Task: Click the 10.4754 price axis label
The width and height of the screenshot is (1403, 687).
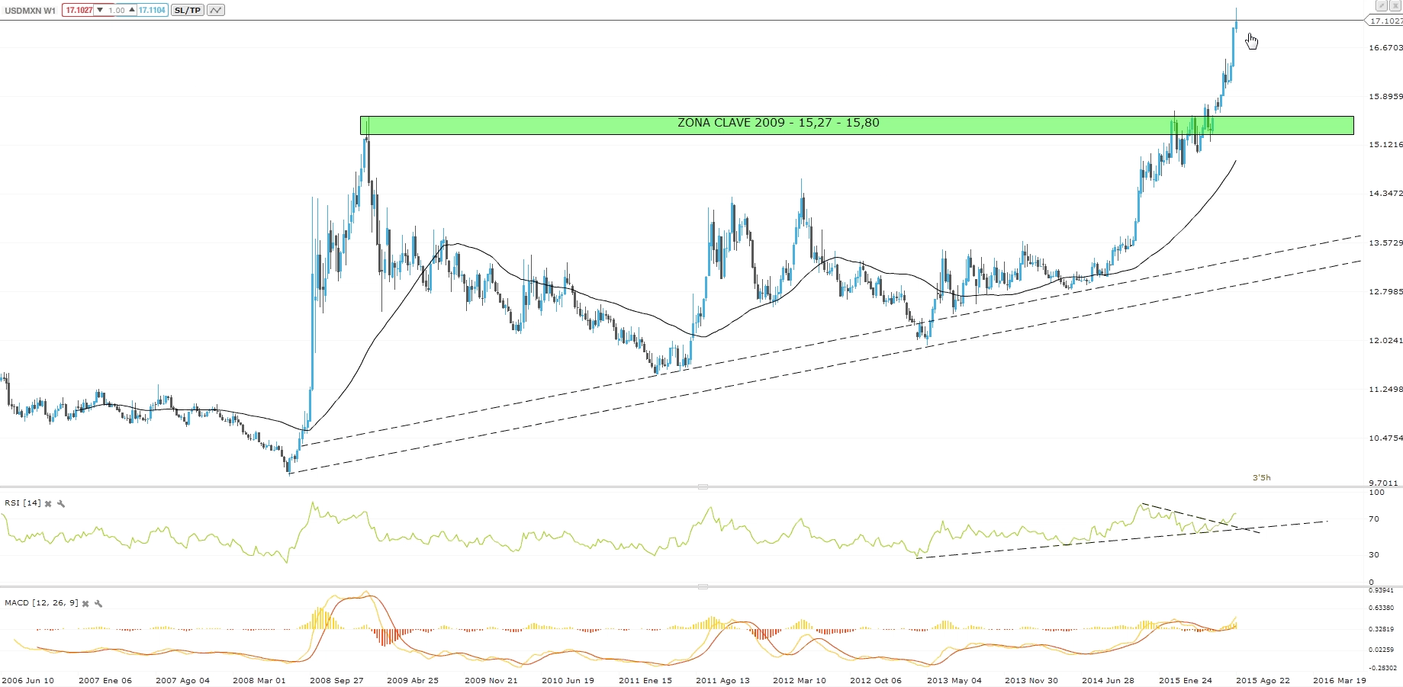Action: pos(1385,438)
